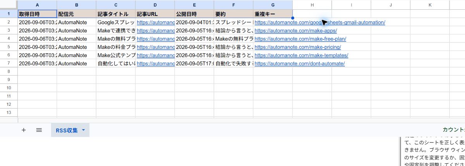Select the 2026-09-05T17 date cell
Image resolution: width=465 pixels, height=166 pixels.
click(194, 63)
